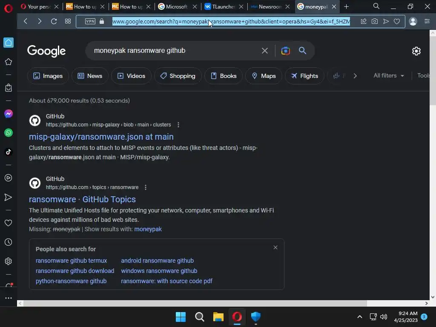Open Windows Start menu
The height and width of the screenshot is (327, 436).
tap(181, 317)
